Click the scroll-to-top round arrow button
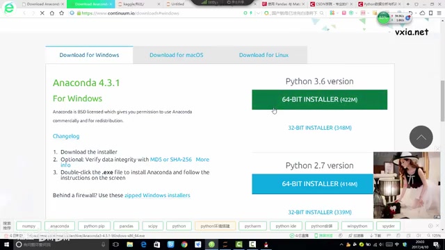This screenshot has width=445, height=250. point(421,137)
